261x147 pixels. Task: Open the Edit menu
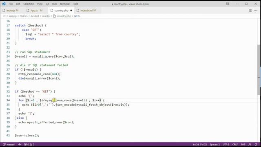tap(18, 4)
